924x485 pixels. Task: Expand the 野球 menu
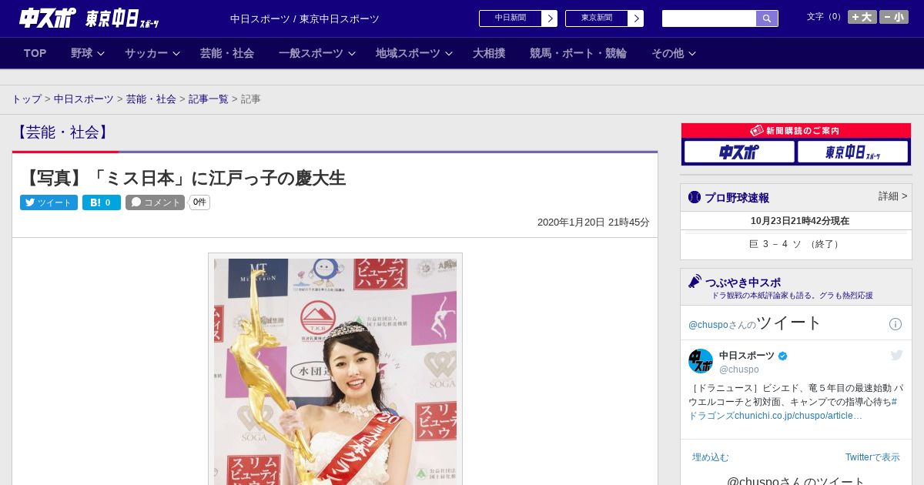[87, 53]
